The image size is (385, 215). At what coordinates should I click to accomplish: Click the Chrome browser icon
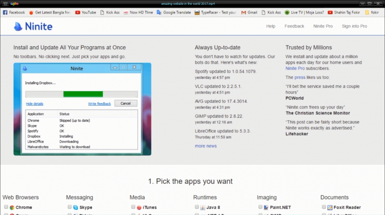12,208
